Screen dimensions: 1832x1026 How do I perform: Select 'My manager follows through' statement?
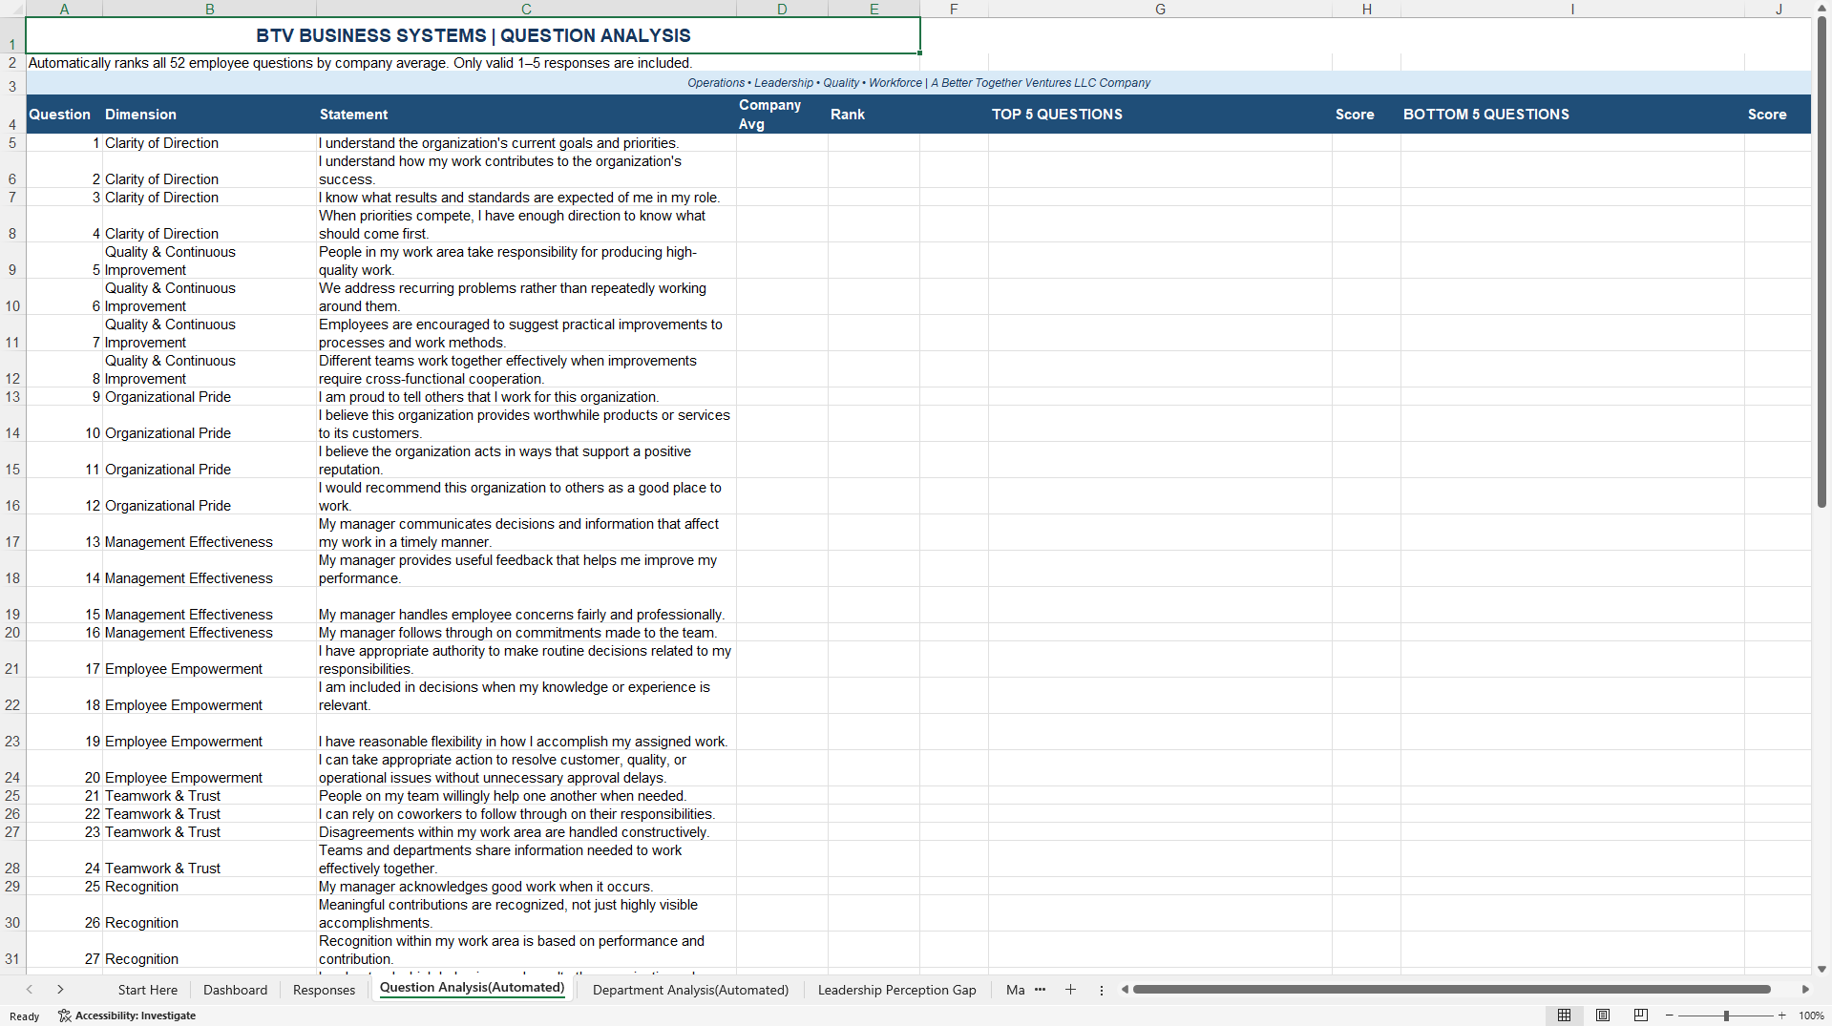[526, 633]
